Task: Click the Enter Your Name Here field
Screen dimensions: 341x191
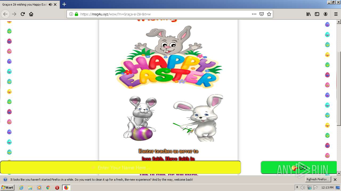Action: 120,167
